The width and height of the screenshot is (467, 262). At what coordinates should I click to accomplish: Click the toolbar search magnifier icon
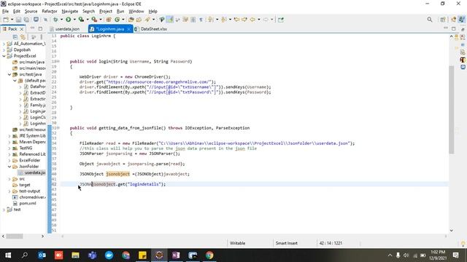pos(430,20)
